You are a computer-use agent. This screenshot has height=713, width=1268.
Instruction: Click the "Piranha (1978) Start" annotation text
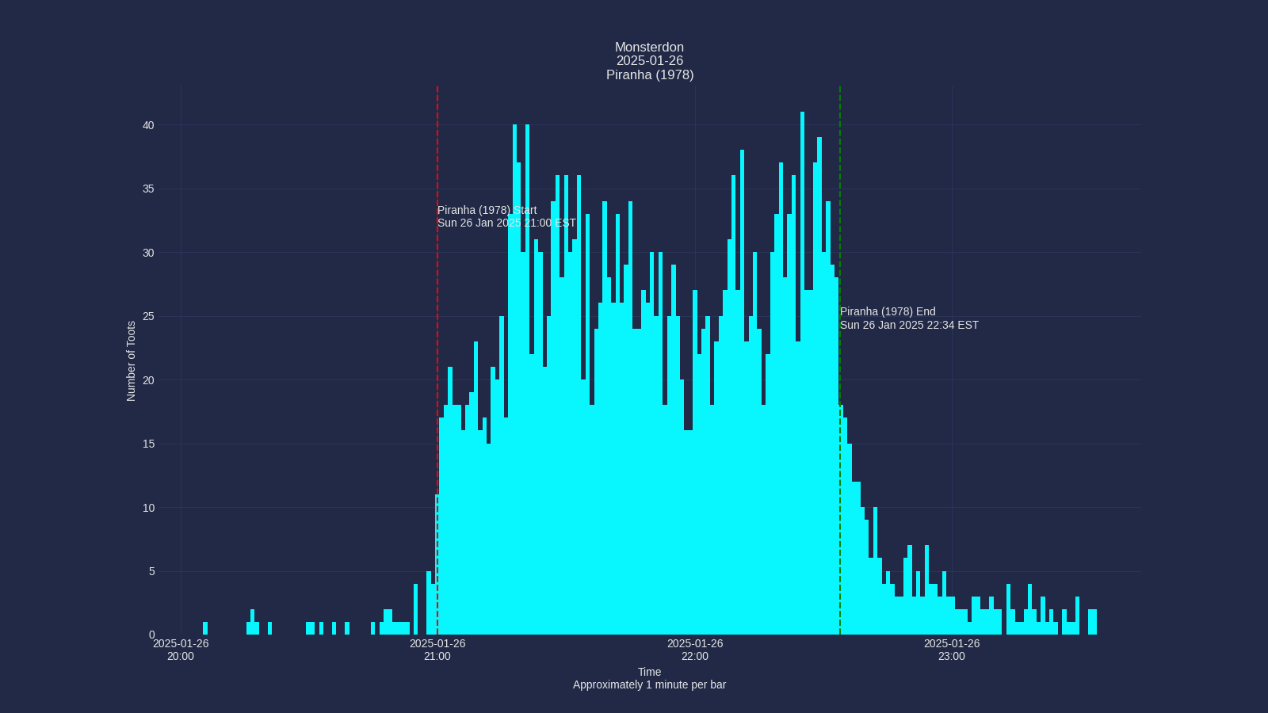click(487, 210)
